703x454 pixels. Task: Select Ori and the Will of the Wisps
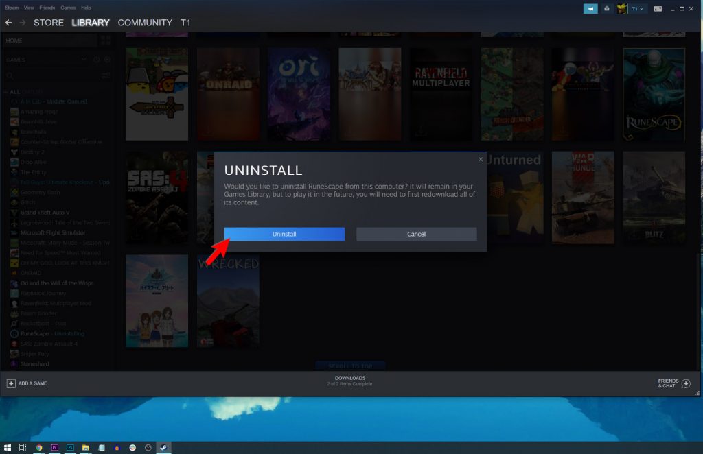pyautogui.click(x=56, y=283)
